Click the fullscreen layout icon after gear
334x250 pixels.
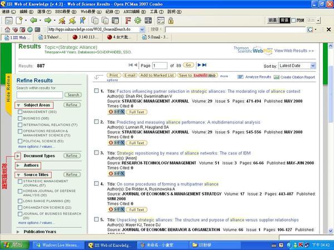coord(148,21)
